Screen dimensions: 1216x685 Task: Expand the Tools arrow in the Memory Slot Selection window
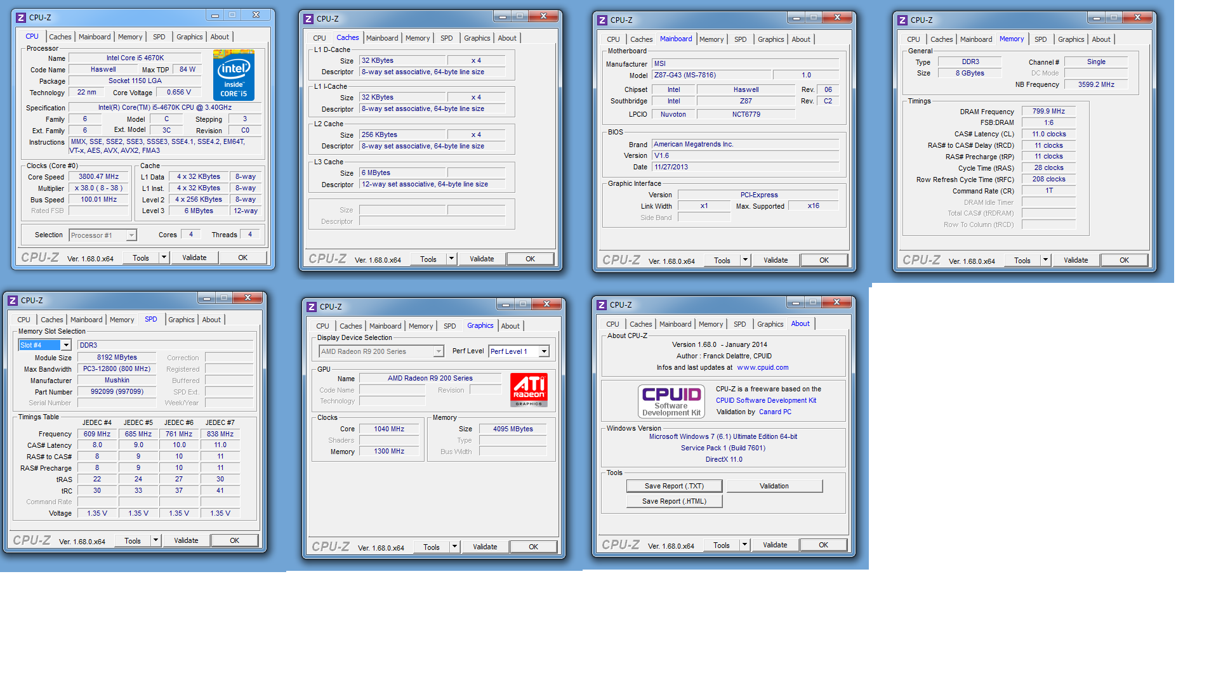(155, 540)
